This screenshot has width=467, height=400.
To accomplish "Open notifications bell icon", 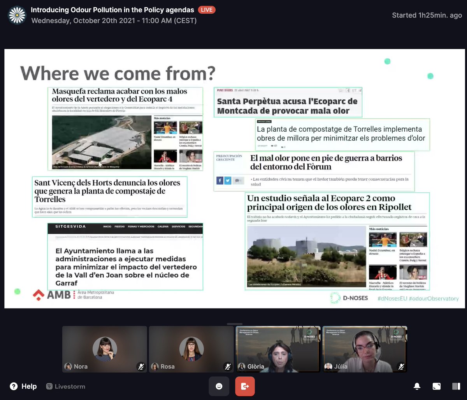I will click(x=417, y=386).
